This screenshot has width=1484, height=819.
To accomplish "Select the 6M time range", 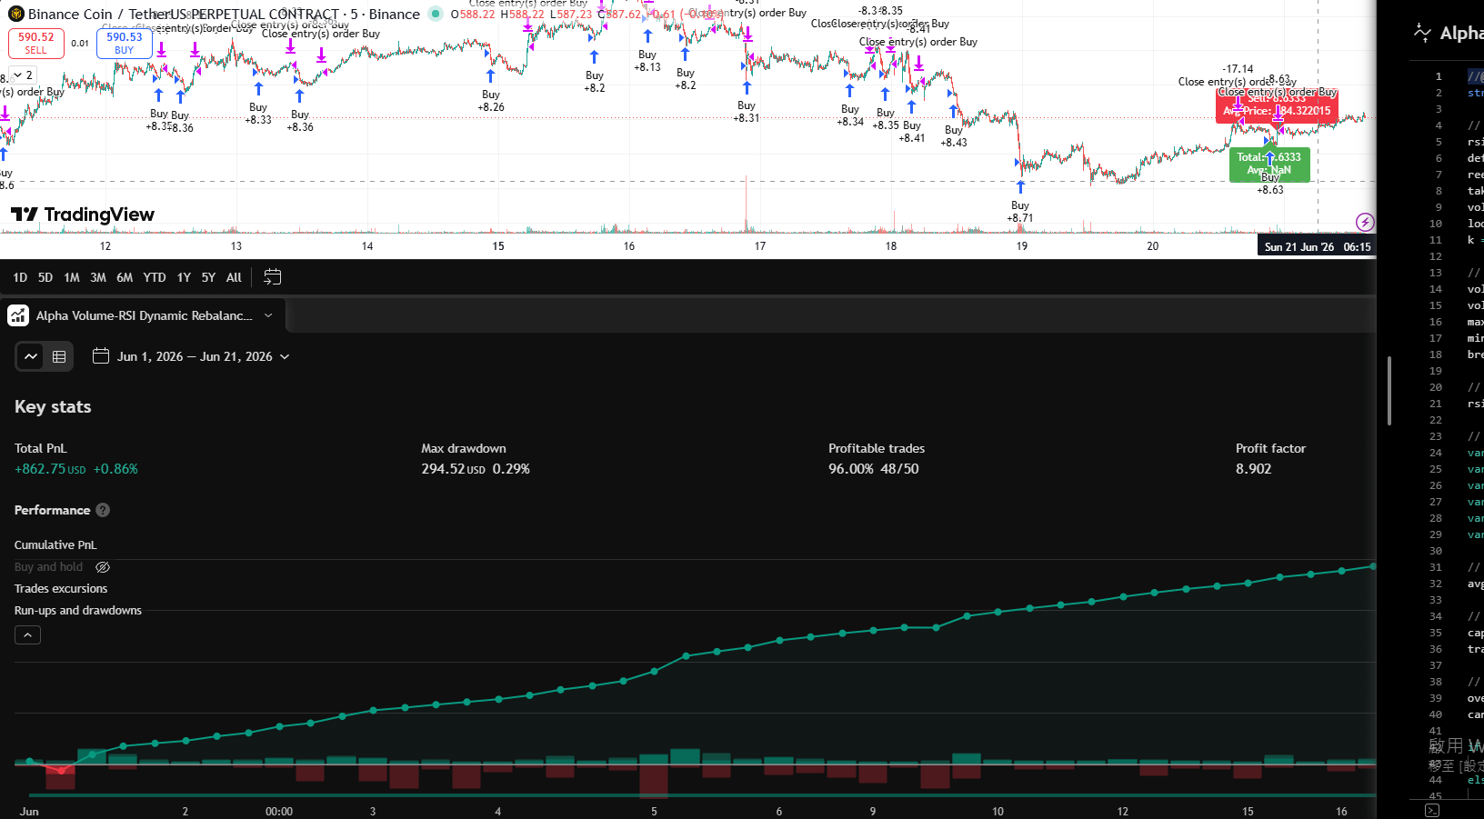I will (125, 277).
